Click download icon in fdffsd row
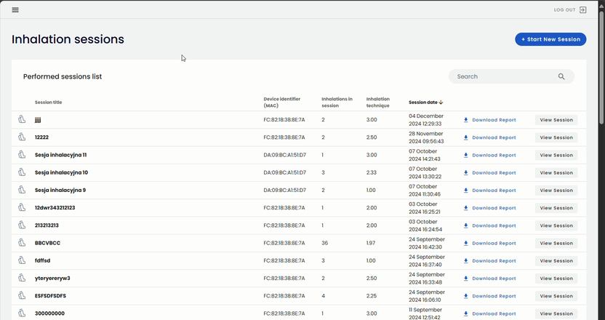 click(x=465, y=261)
